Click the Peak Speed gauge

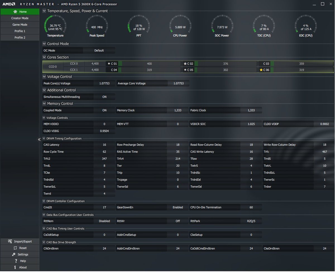click(97, 26)
